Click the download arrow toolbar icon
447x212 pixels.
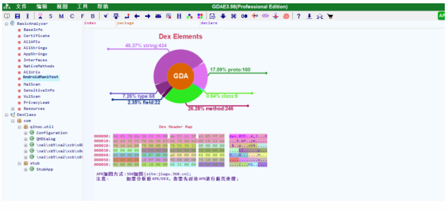tap(309, 16)
